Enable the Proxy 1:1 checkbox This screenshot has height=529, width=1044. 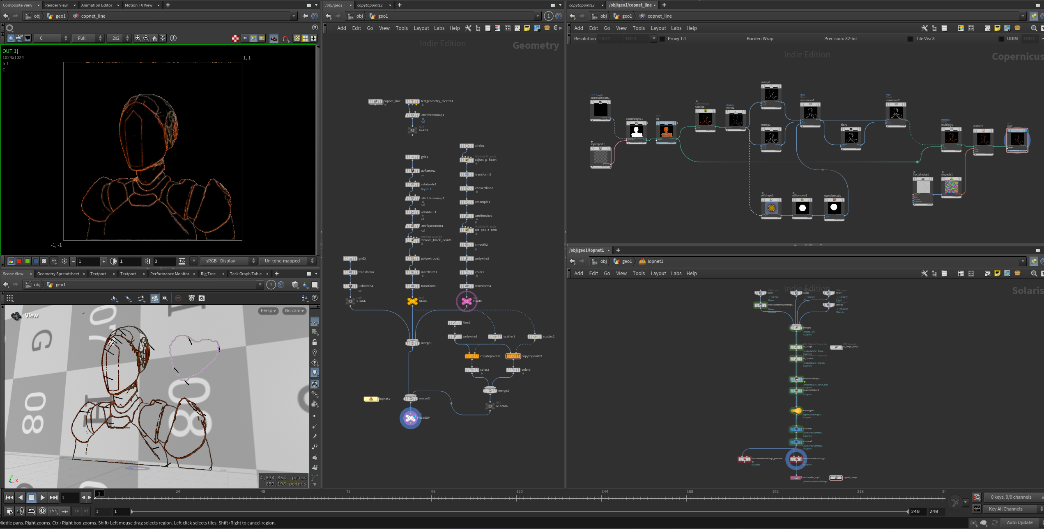pos(662,39)
